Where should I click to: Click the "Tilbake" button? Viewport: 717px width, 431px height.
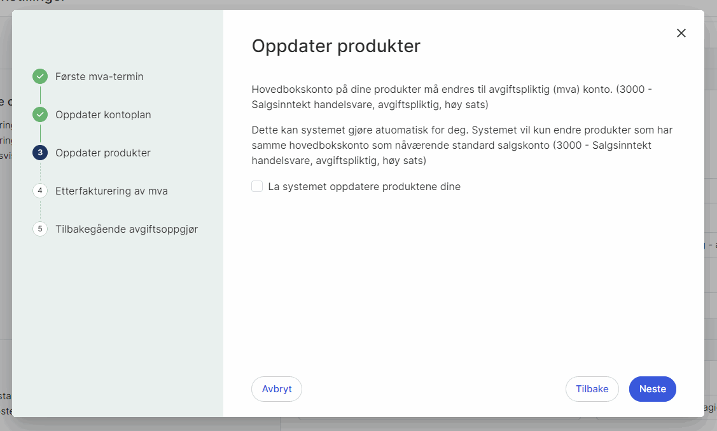coord(592,388)
